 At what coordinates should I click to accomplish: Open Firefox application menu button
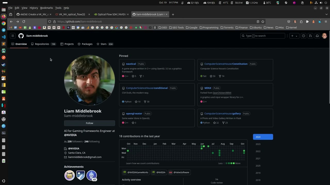[x=326, y=22]
